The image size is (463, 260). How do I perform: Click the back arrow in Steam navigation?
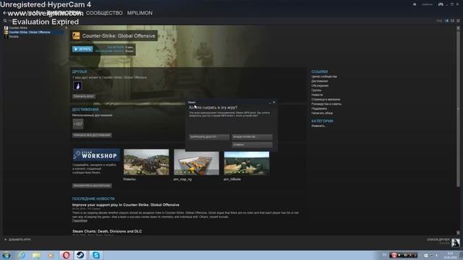pos(4,13)
